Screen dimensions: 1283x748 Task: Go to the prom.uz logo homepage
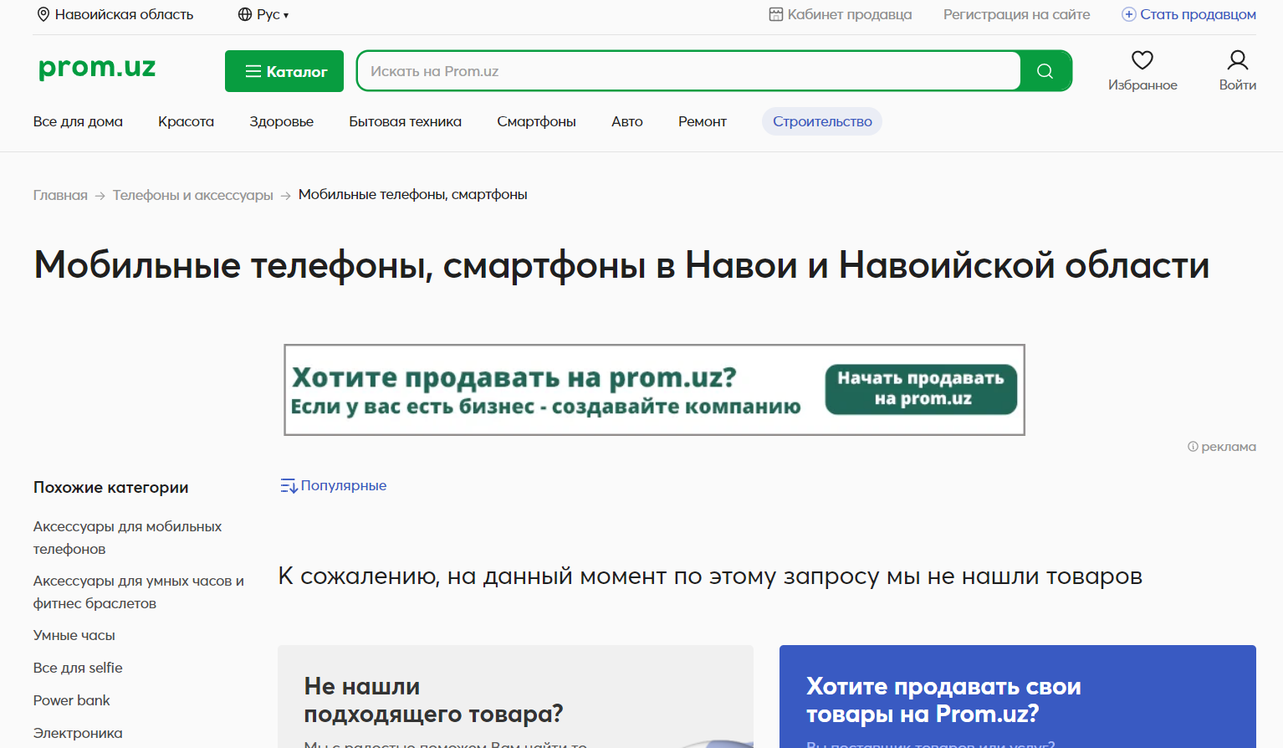97,67
